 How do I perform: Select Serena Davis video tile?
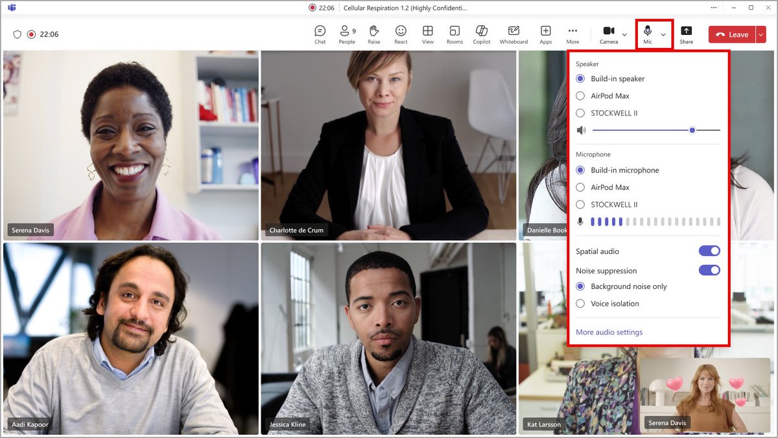click(130, 146)
